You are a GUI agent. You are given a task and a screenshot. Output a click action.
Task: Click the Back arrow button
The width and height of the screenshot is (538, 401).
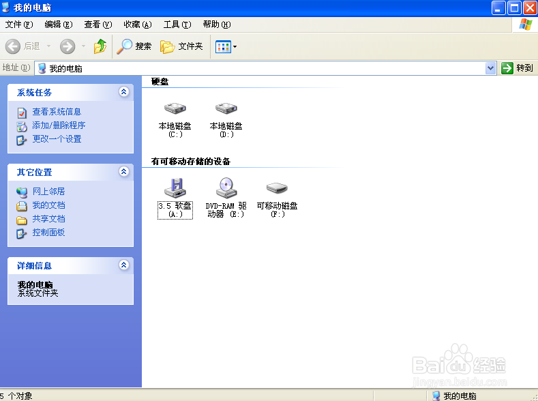13,46
